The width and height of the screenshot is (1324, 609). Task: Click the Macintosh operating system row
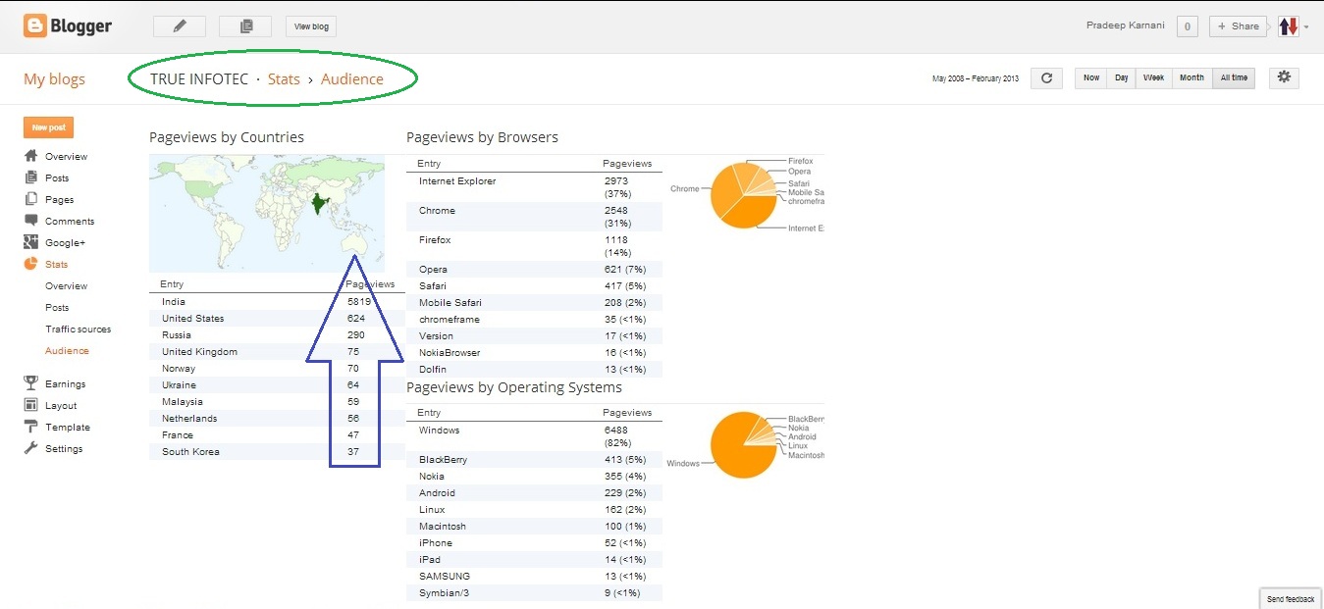point(534,527)
